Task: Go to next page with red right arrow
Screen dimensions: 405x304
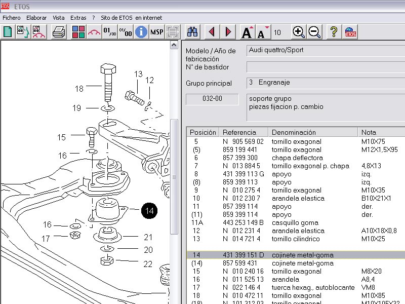Action: (x=228, y=32)
